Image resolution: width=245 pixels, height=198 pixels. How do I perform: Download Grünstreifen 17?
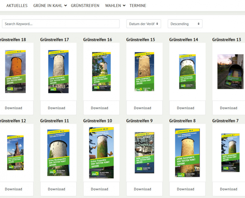pos(57,108)
